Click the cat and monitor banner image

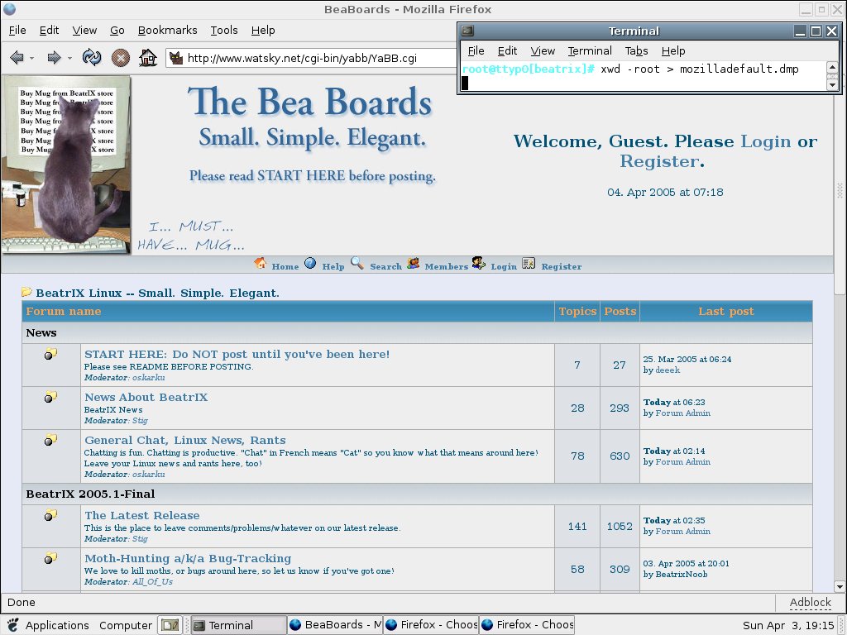point(66,165)
